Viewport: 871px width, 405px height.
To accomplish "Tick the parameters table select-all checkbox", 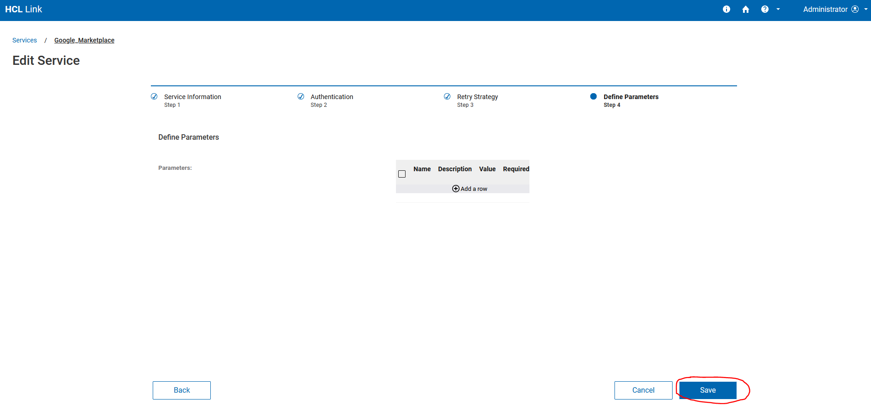I will [x=402, y=174].
